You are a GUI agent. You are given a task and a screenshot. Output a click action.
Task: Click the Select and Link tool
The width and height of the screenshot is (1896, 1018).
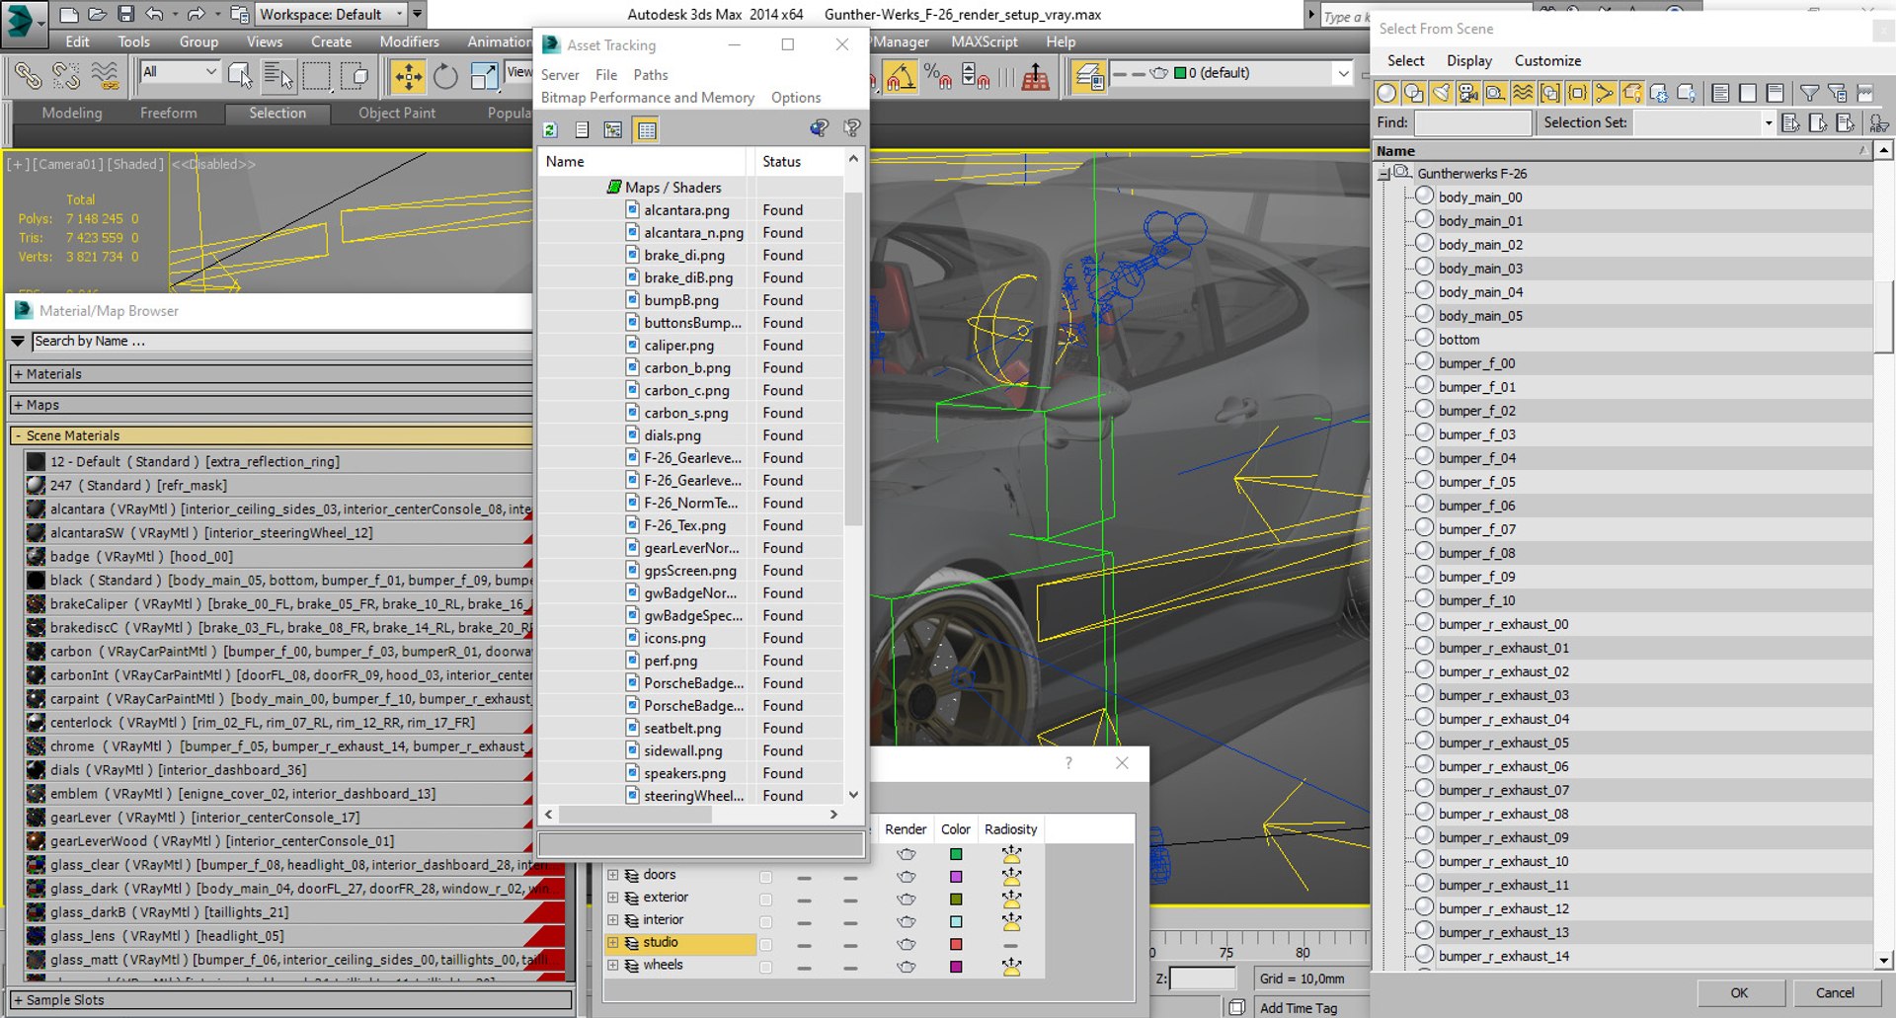pyautogui.click(x=28, y=76)
